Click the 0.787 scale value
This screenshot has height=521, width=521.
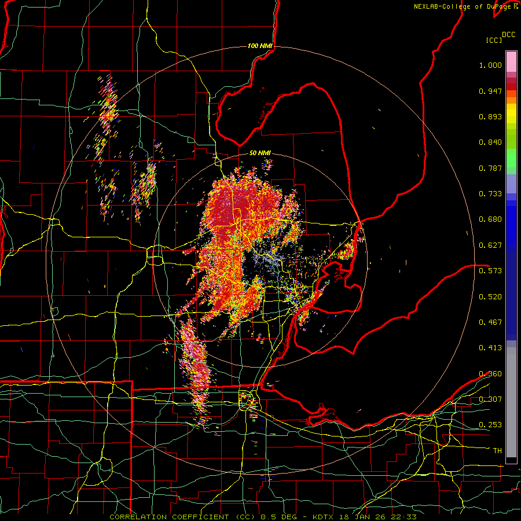tap(490, 168)
